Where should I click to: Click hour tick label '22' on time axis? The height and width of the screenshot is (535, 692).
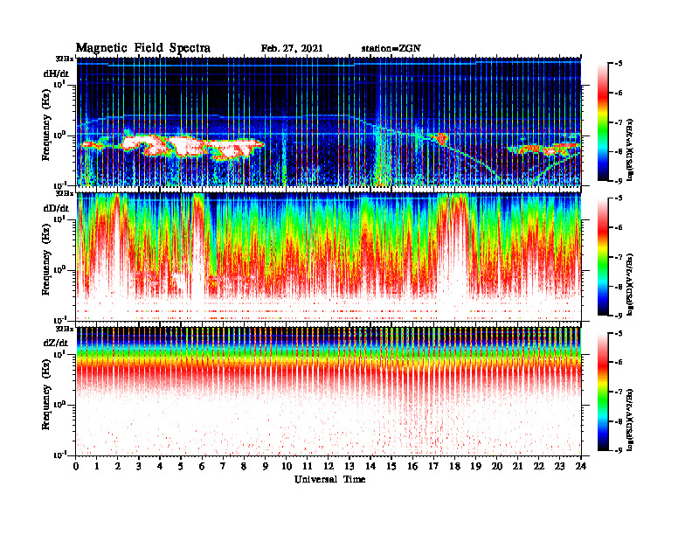click(538, 466)
